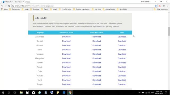
Task: Click the Language column header
Action: 40,32
